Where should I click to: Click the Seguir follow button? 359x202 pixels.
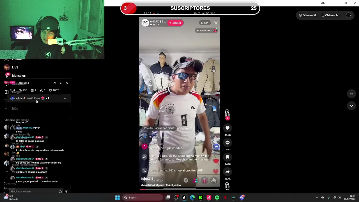coord(175,23)
